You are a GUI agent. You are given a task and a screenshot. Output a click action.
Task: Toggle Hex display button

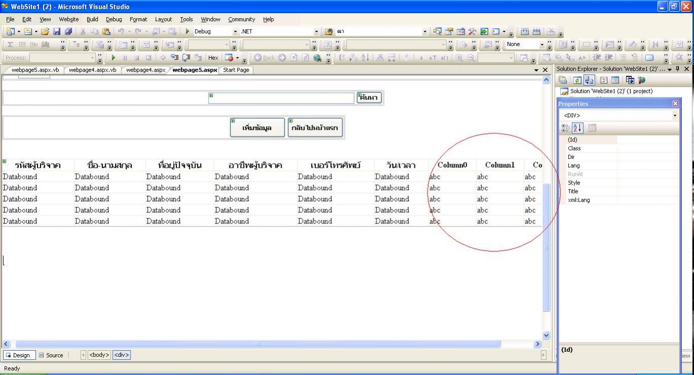[x=213, y=58]
